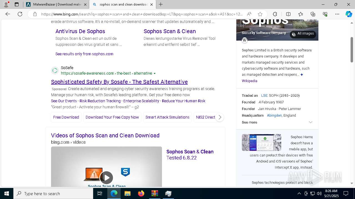
Task: Click the Read aloud icon in address bar
Action: [249, 14]
